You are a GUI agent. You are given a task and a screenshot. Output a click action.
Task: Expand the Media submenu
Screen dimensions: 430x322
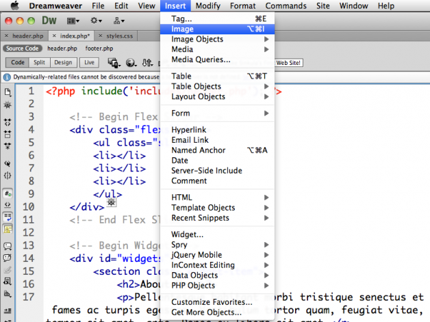click(217, 49)
